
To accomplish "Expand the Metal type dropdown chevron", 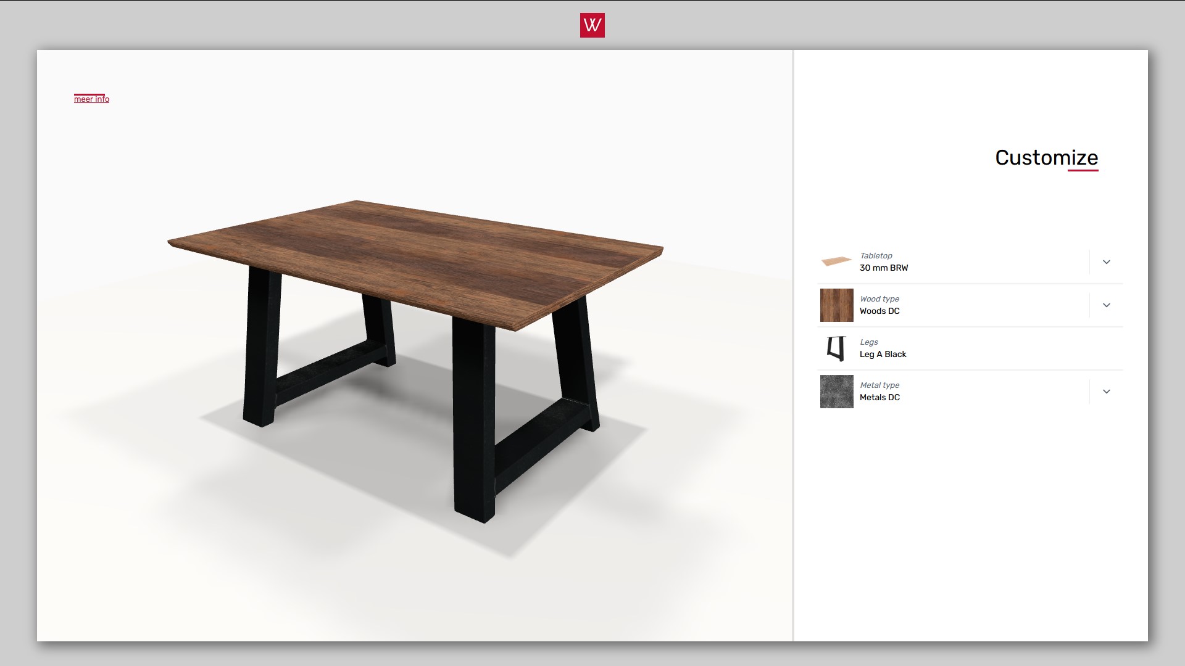I will (x=1106, y=392).
